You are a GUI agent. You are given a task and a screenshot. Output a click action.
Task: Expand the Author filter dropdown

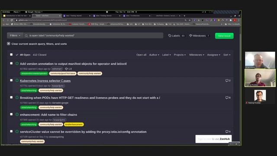point(154,55)
